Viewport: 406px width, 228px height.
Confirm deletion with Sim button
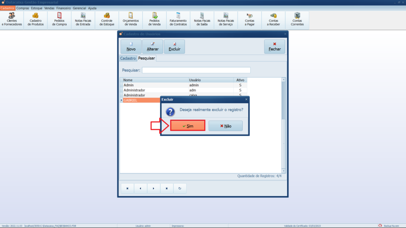coord(188,126)
